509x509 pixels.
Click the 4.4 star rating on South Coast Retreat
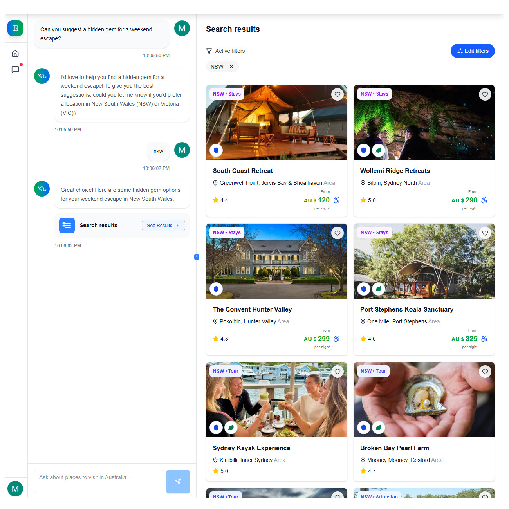pos(220,200)
